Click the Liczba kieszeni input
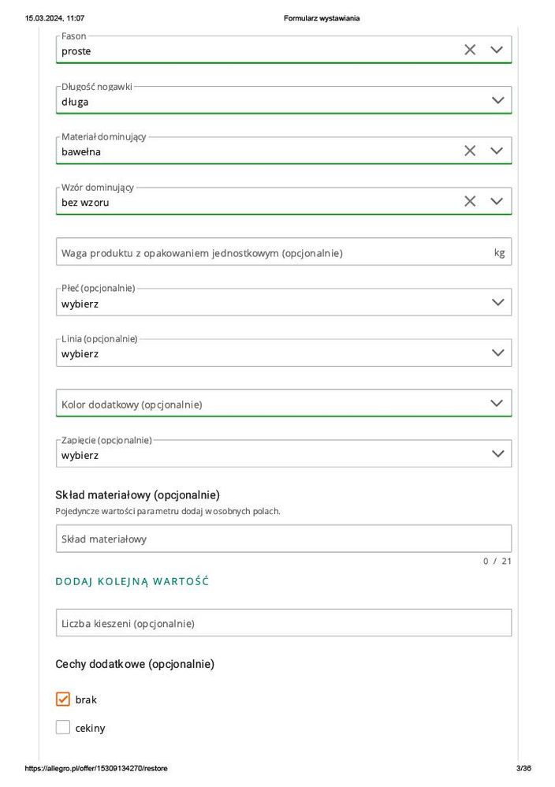The width and height of the screenshot is (555, 787). click(x=283, y=623)
